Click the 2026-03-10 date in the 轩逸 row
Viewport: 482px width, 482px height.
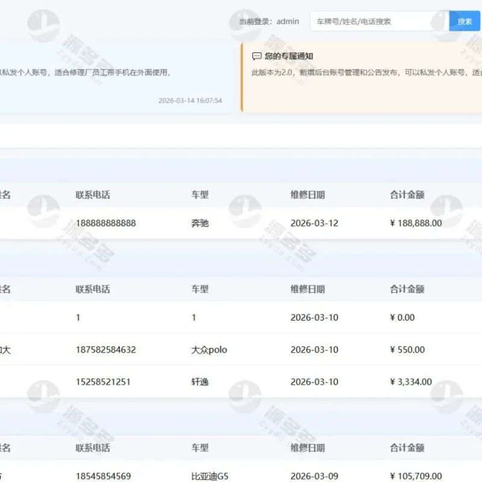(x=314, y=382)
